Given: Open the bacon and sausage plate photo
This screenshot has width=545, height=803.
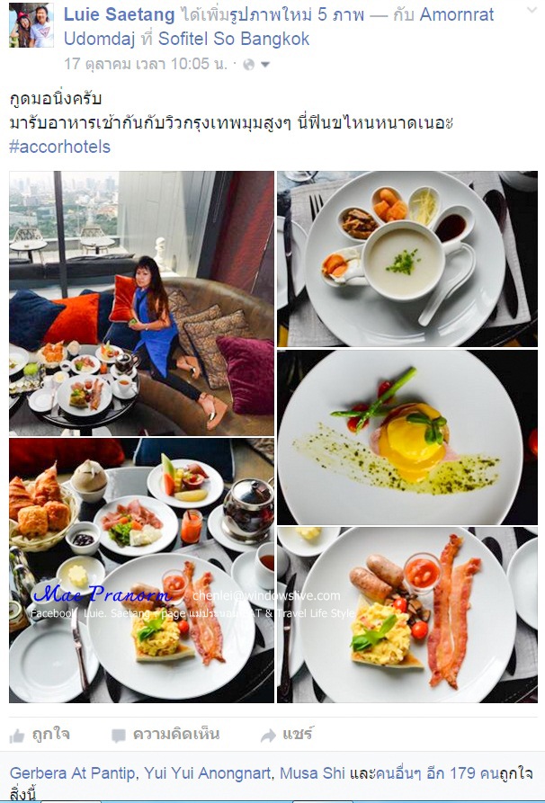Looking at the screenshot, I should (407, 615).
